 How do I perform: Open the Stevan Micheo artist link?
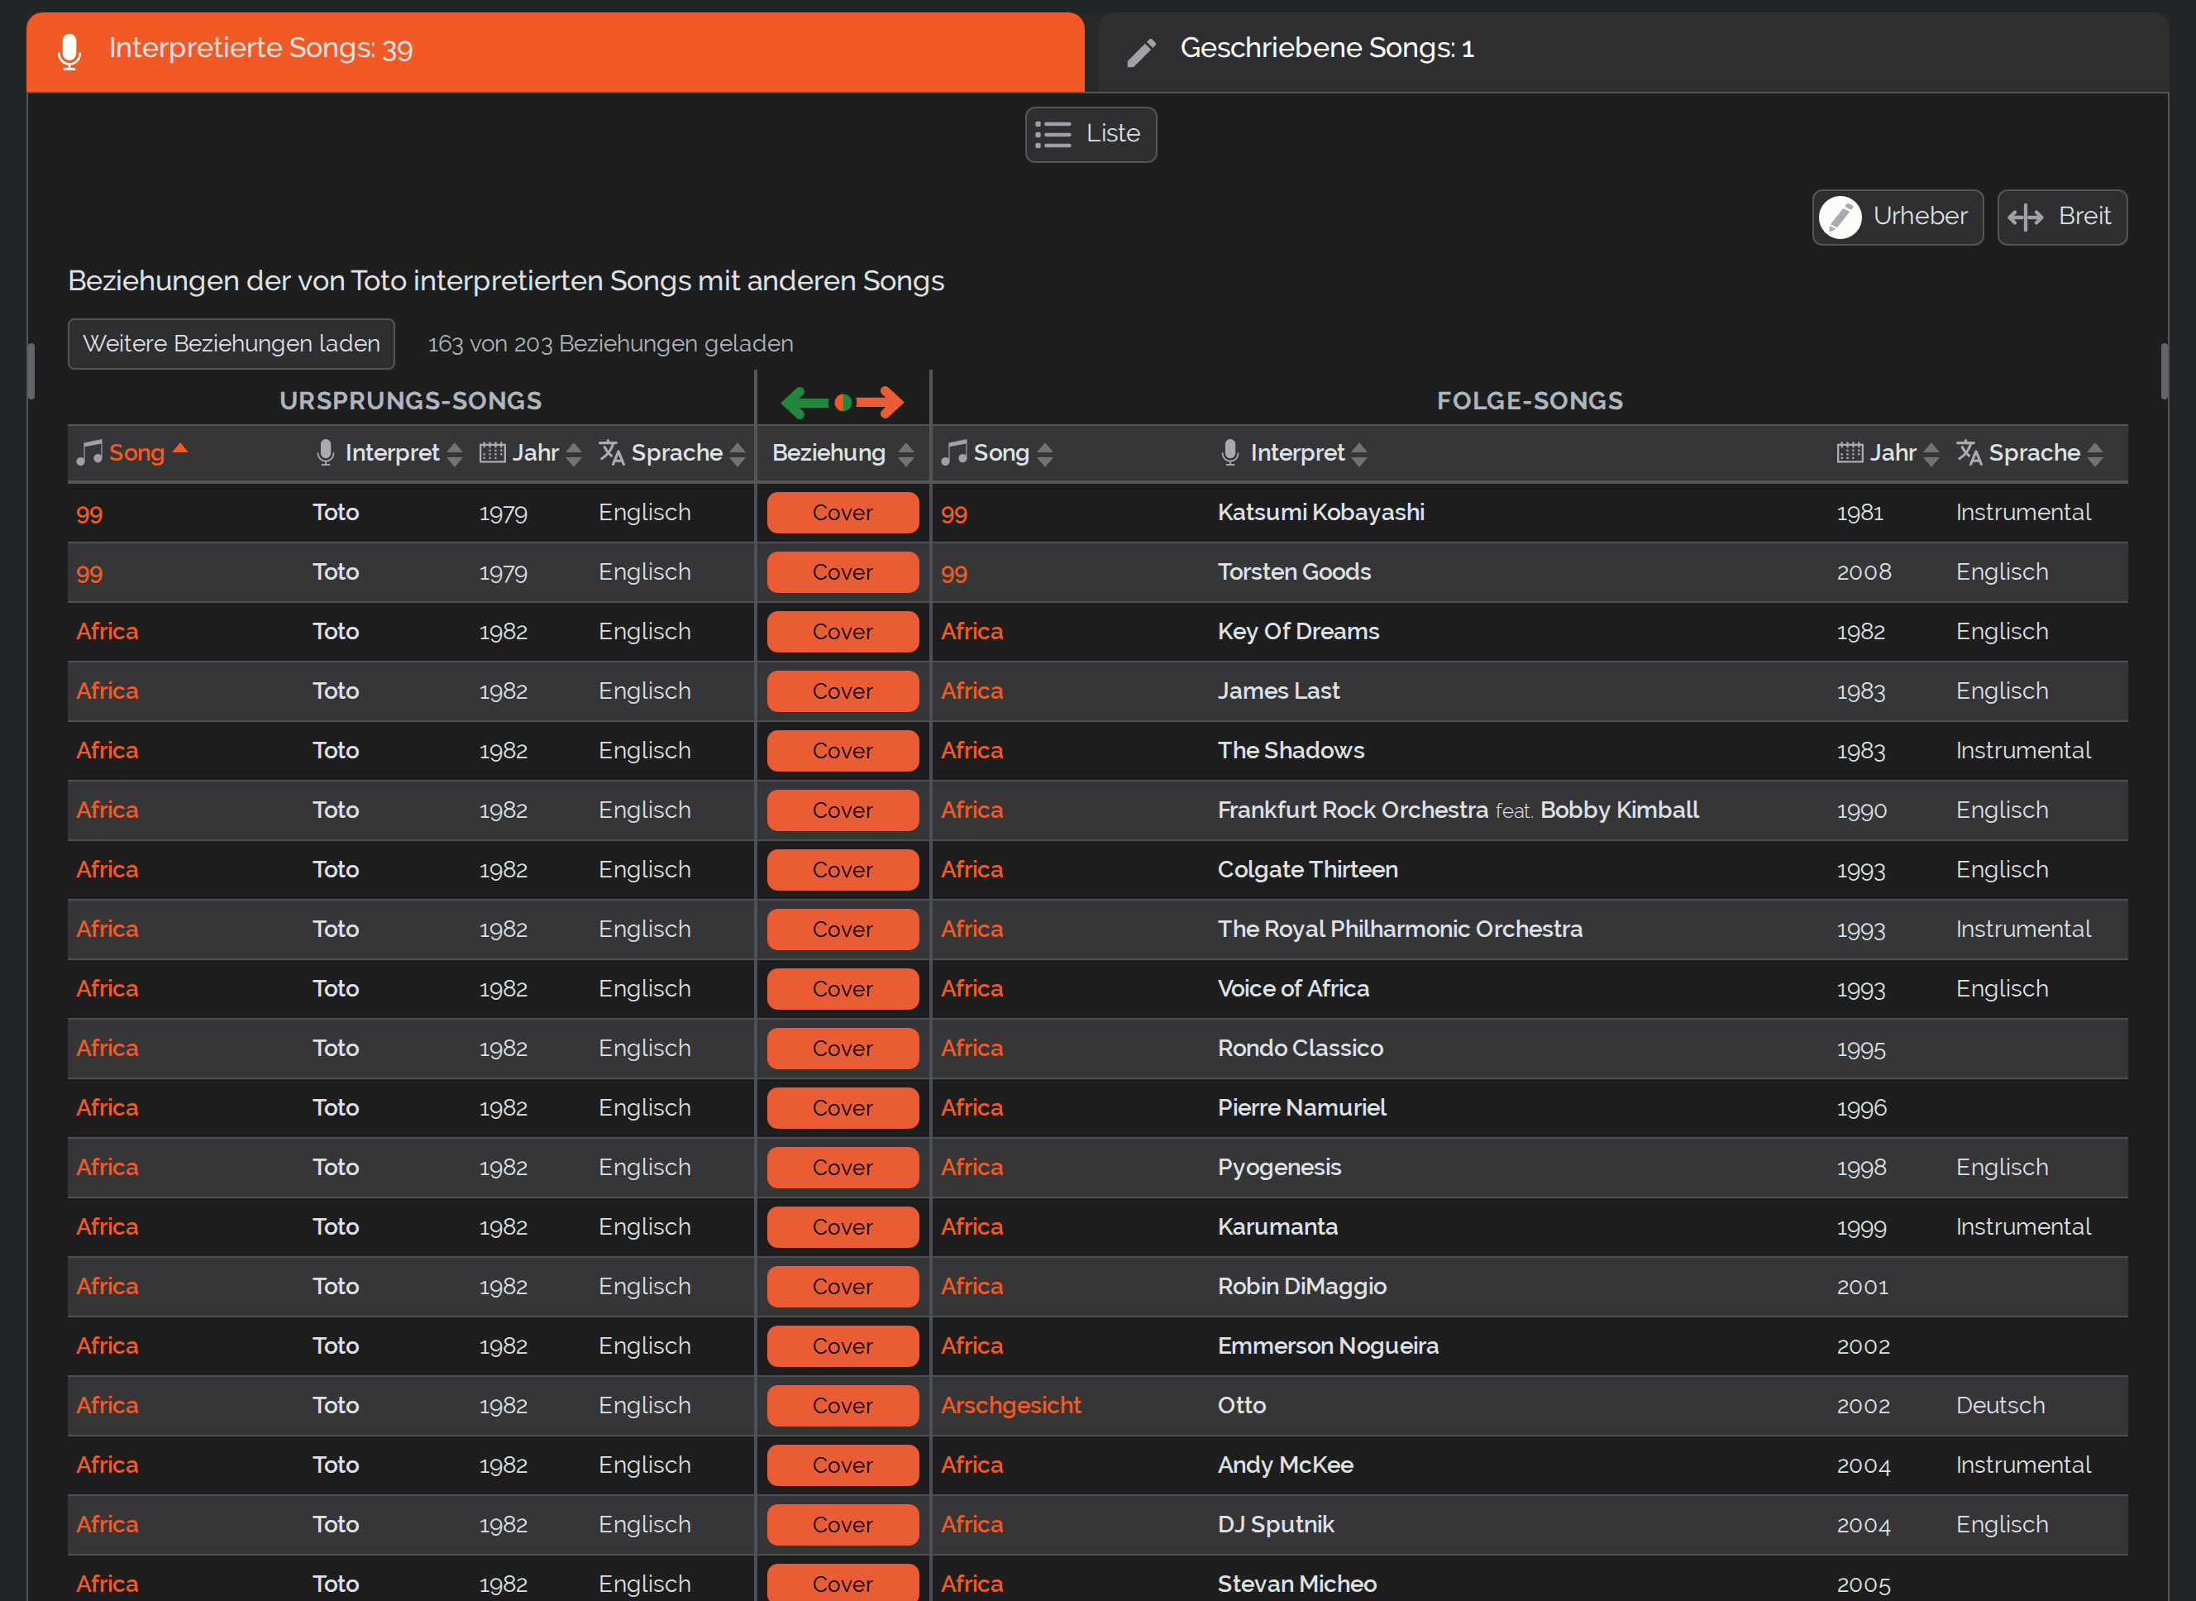tap(1297, 1584)
